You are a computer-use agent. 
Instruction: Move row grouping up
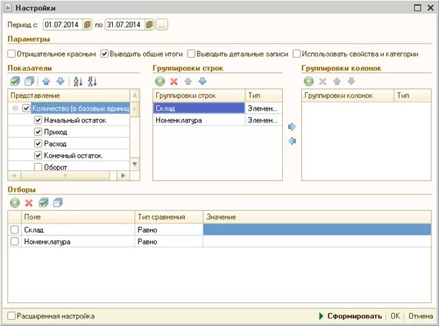click(188, 81)
